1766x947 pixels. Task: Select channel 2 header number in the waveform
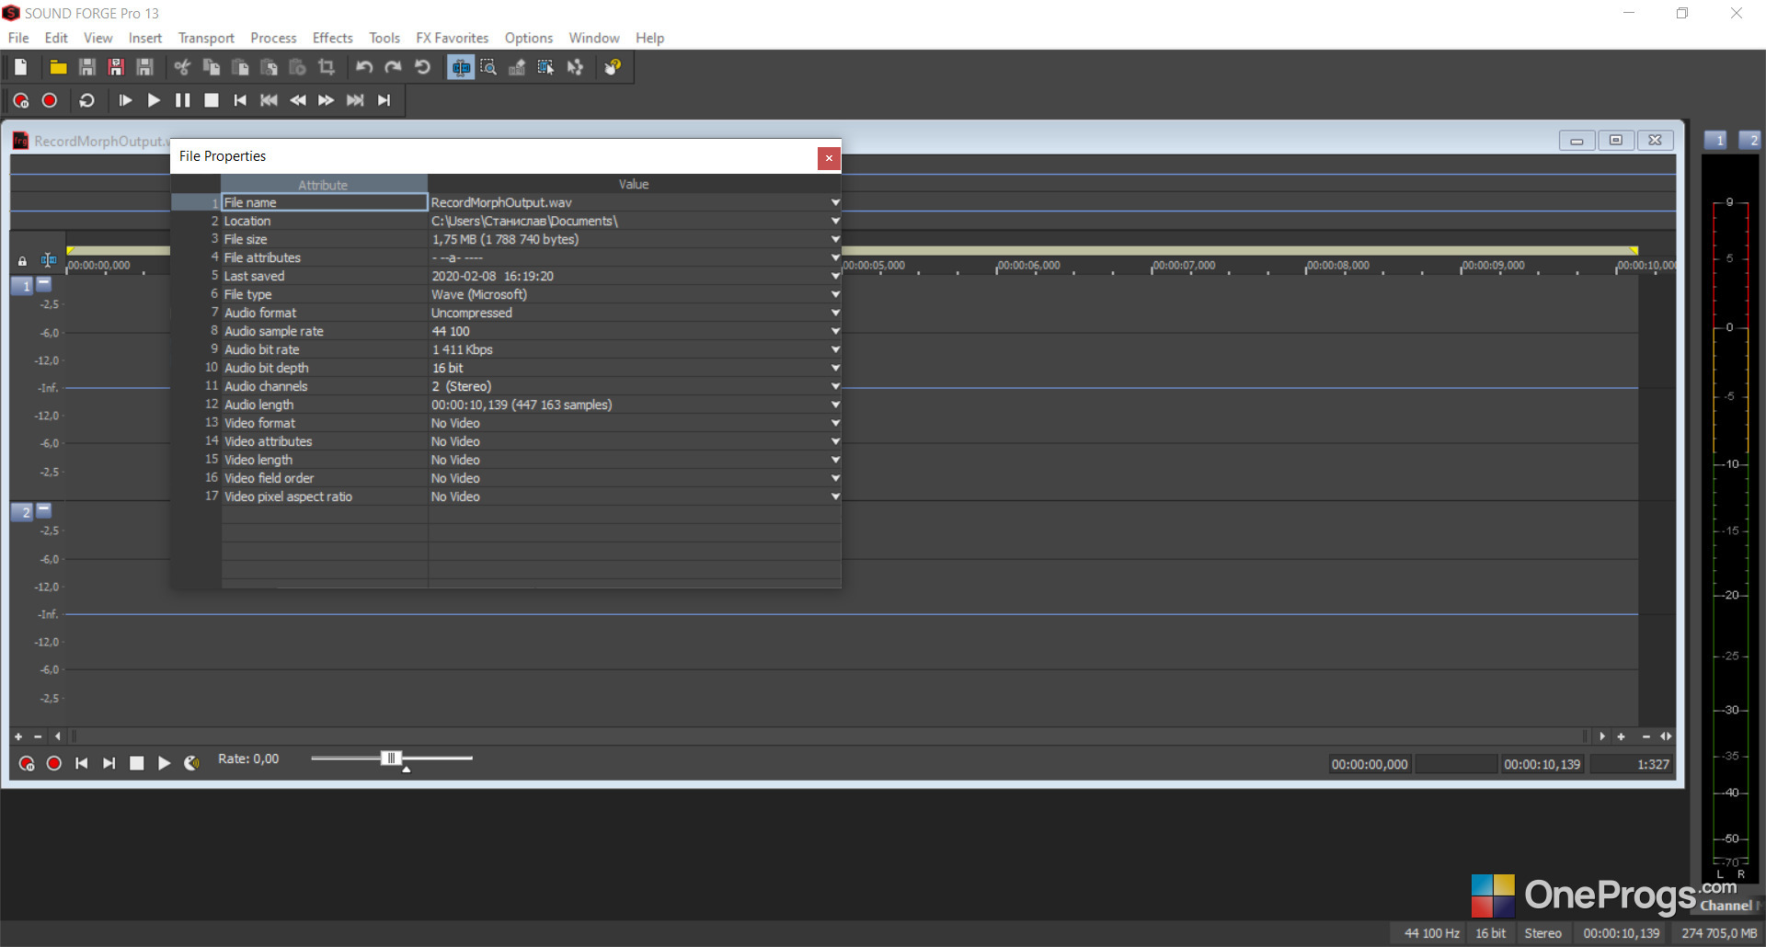pos(23,512)
